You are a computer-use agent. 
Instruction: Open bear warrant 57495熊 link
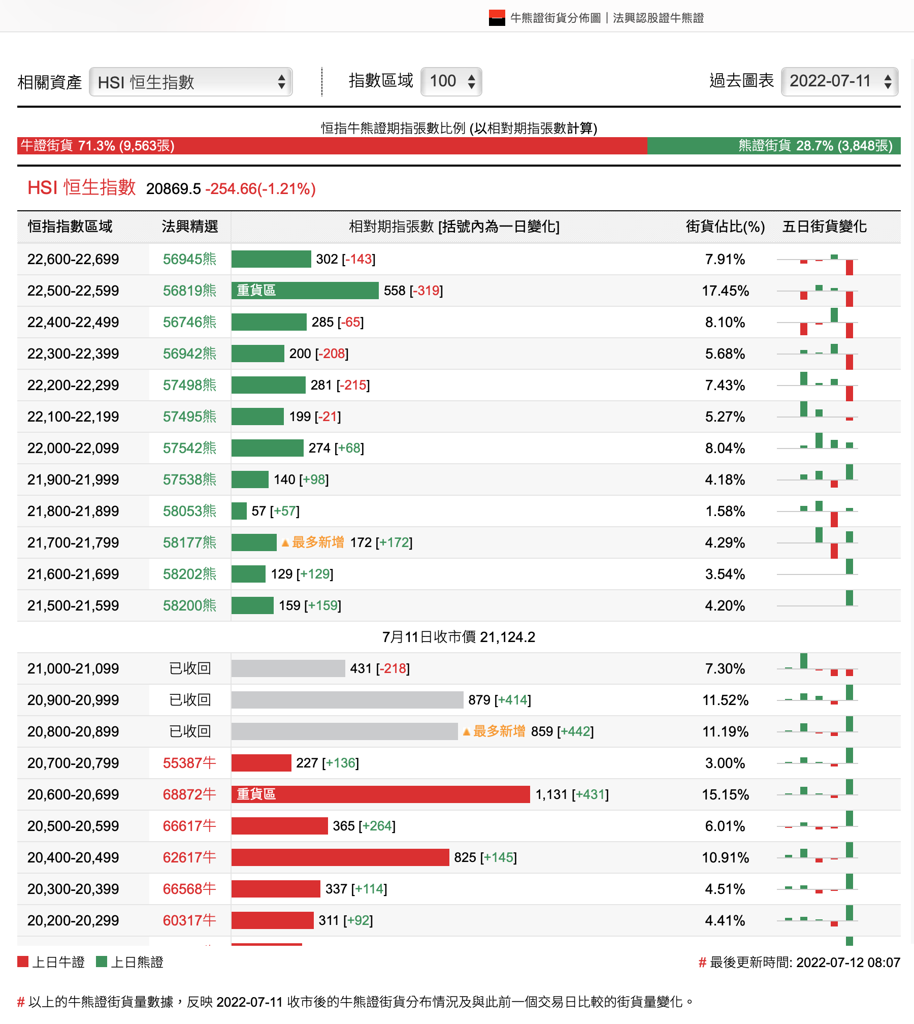tap(189, 417)
